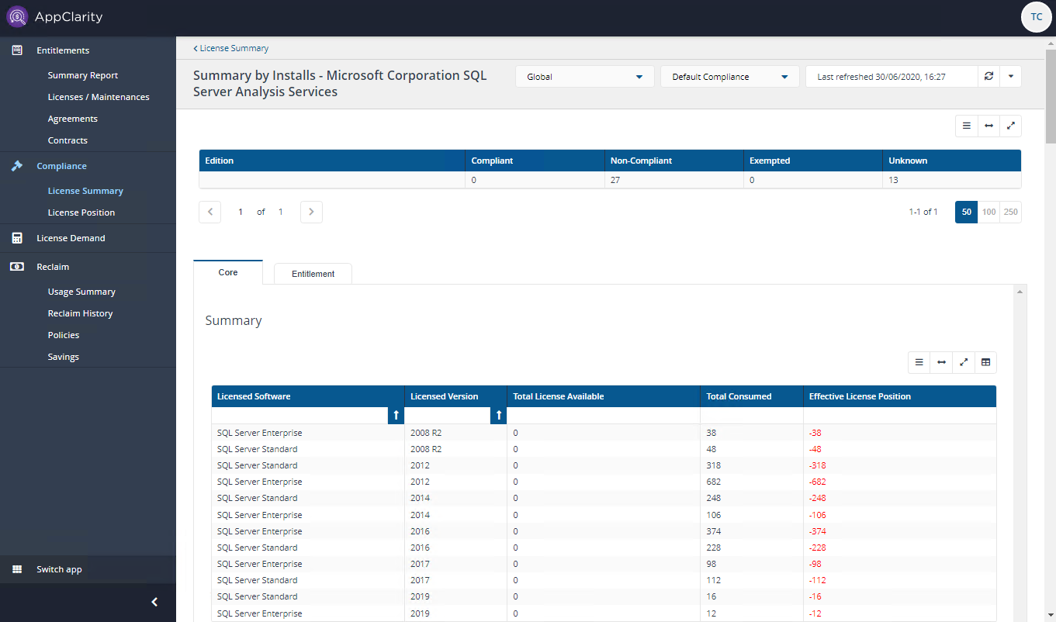Click the Switch app button
This screenshot has height=622, width=1056.
click(x=88, y=569)
